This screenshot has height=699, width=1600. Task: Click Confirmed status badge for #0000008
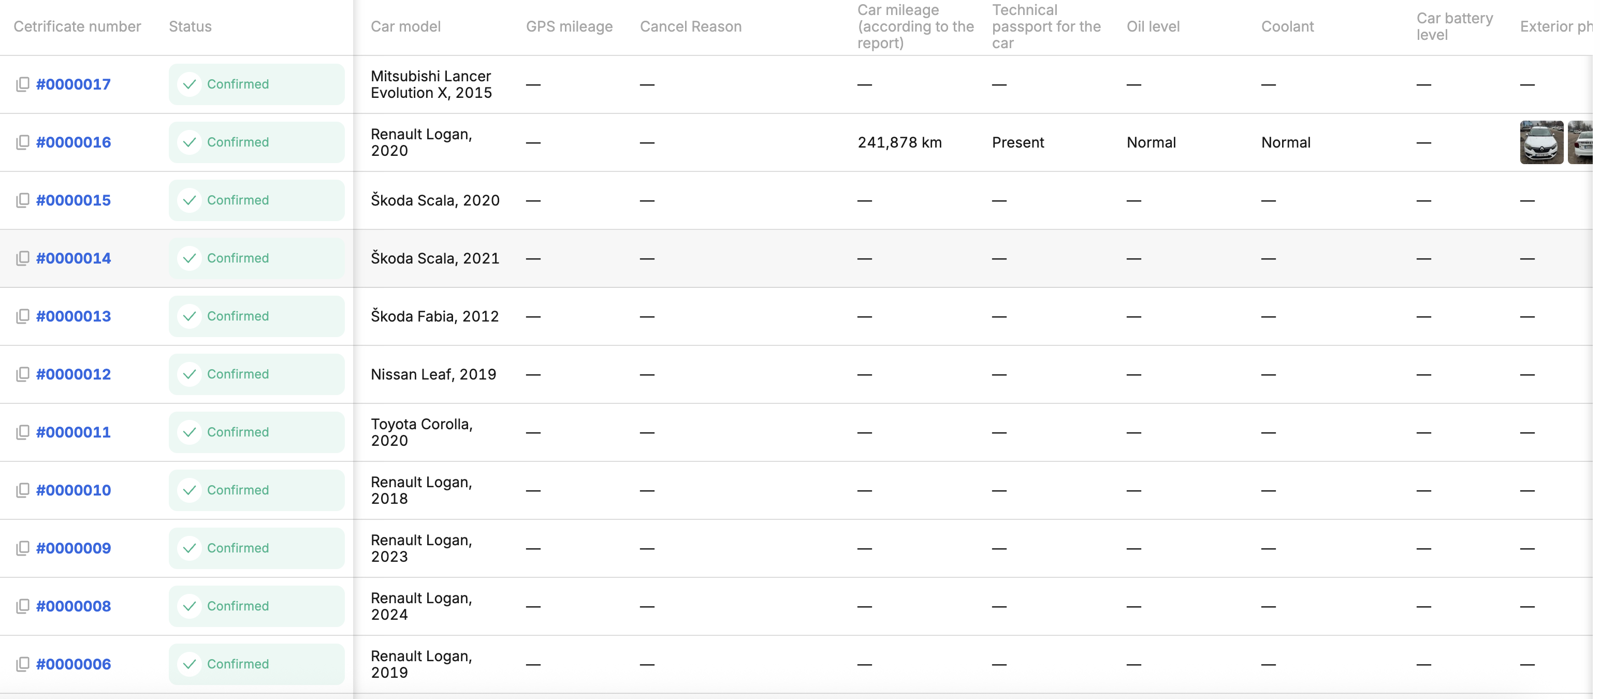click(256, 606)
